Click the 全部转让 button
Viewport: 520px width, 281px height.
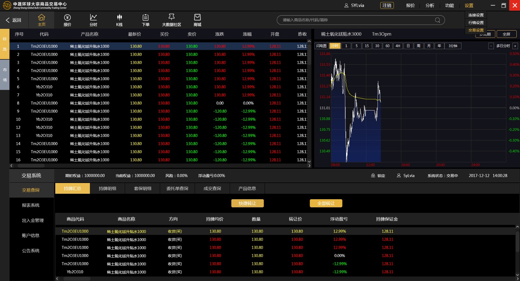(326, 203)
